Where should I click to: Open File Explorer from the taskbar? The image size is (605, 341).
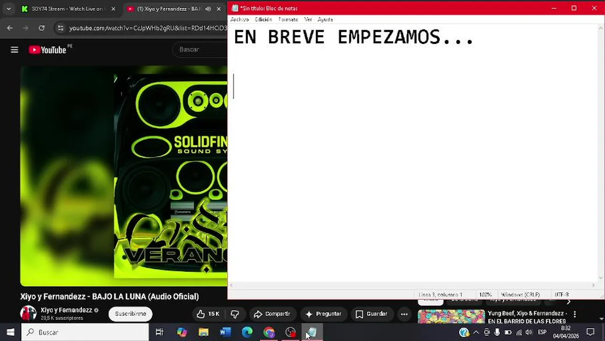click(x=204, y=332)
